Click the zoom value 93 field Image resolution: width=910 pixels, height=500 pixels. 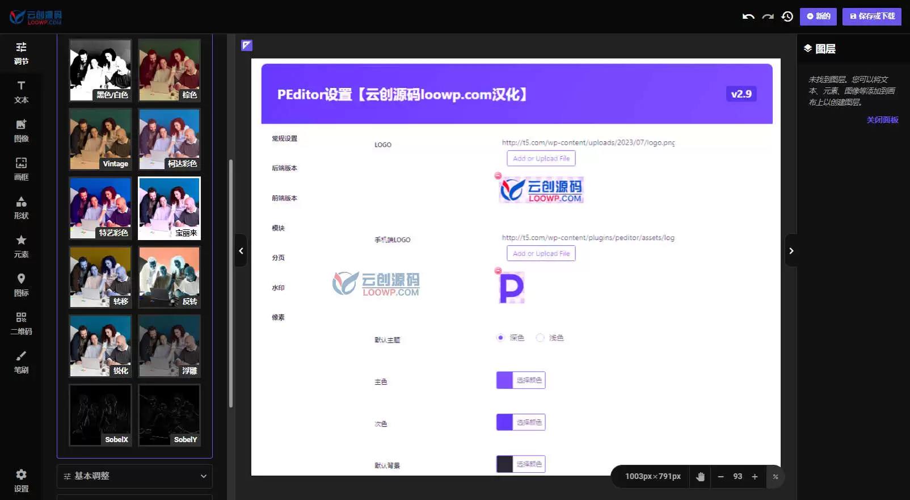(x=738, y=477)
